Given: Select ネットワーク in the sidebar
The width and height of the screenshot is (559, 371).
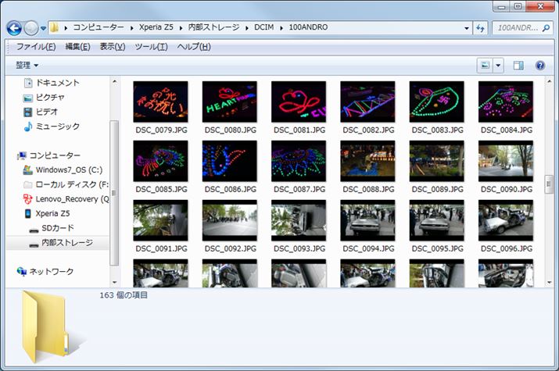Looking at the screenshot, I should pos(51,272).
